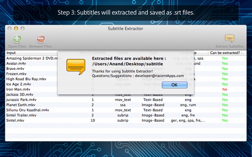Click the /Users/Anand/Desktop/subtitle path text
The image size is (252, 157).
pyautogui.click(x=127, y=64)
